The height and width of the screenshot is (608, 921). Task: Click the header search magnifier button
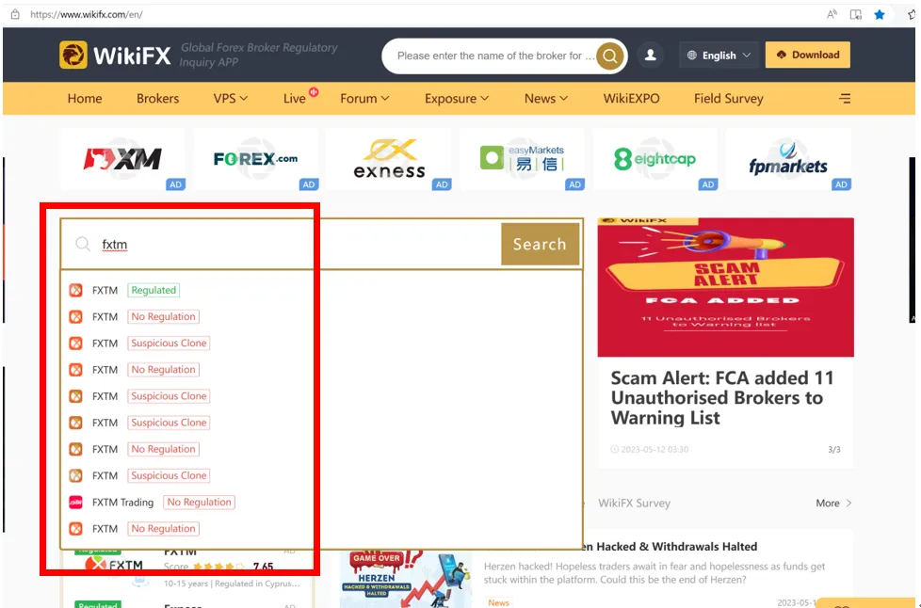click(610, 56)
